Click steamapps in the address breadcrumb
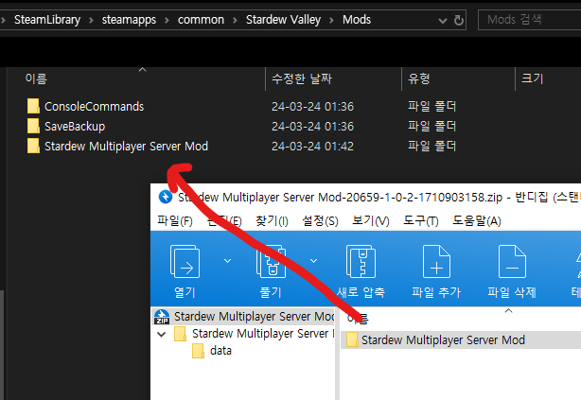581x400 pixels. (x=129, y=20)
